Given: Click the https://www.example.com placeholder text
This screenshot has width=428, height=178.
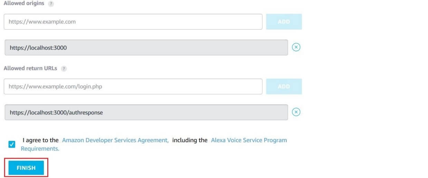Looking at the screenshot, I should coord(42,22).
